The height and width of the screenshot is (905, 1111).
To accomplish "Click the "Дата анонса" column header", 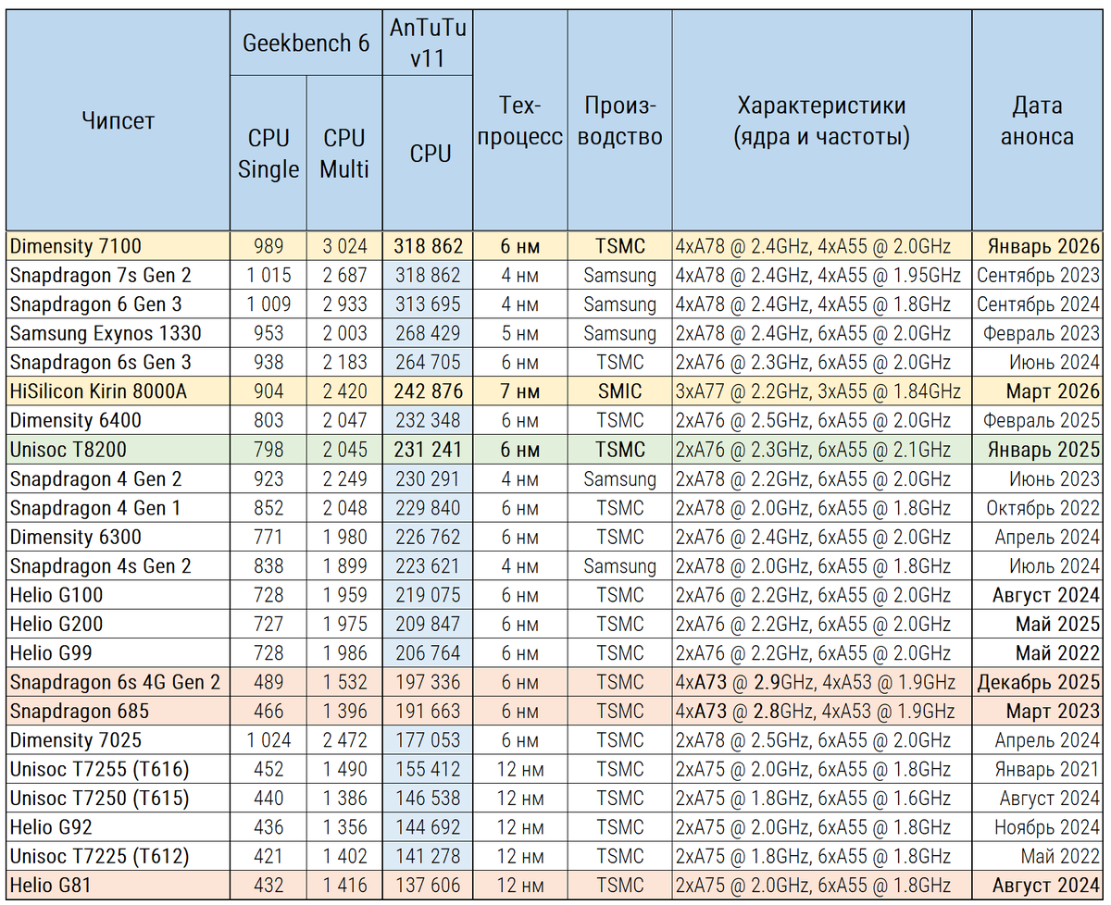I will pos(1037,120).
